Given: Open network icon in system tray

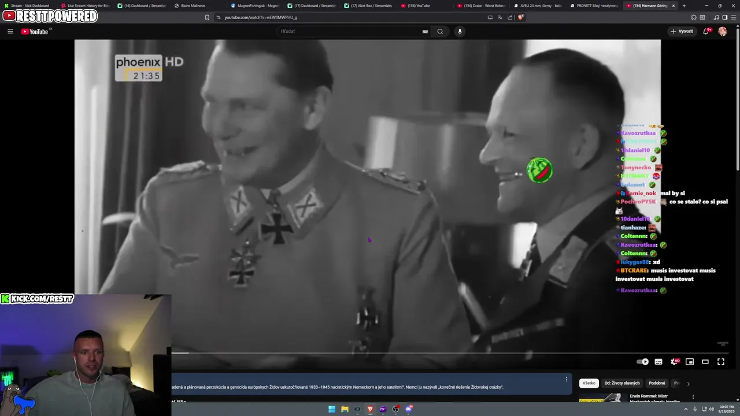Looking at the screenshot, I should (703, 409).
